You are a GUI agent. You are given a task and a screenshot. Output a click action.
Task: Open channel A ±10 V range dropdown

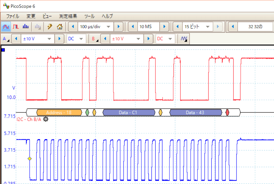pos(49,39)
